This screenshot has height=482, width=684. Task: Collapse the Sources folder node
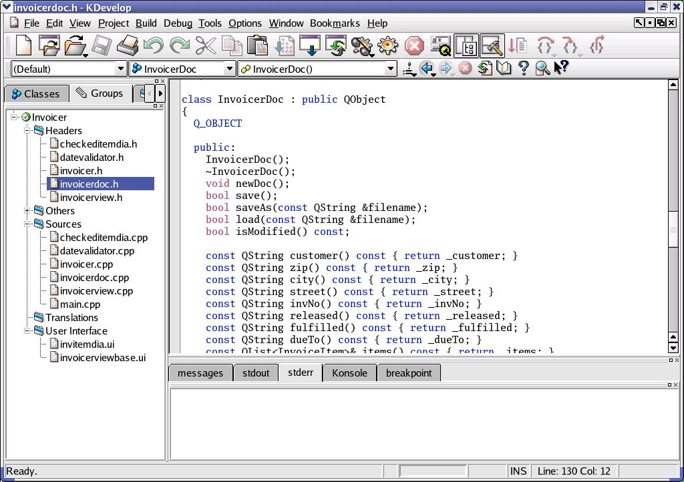(x=27, y=224)
